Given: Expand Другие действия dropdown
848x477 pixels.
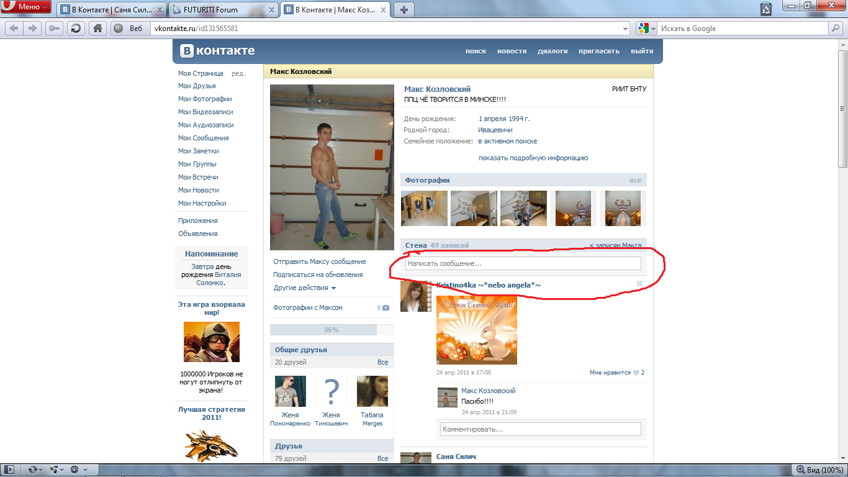Looking at the screenshot, I should 305,288.
